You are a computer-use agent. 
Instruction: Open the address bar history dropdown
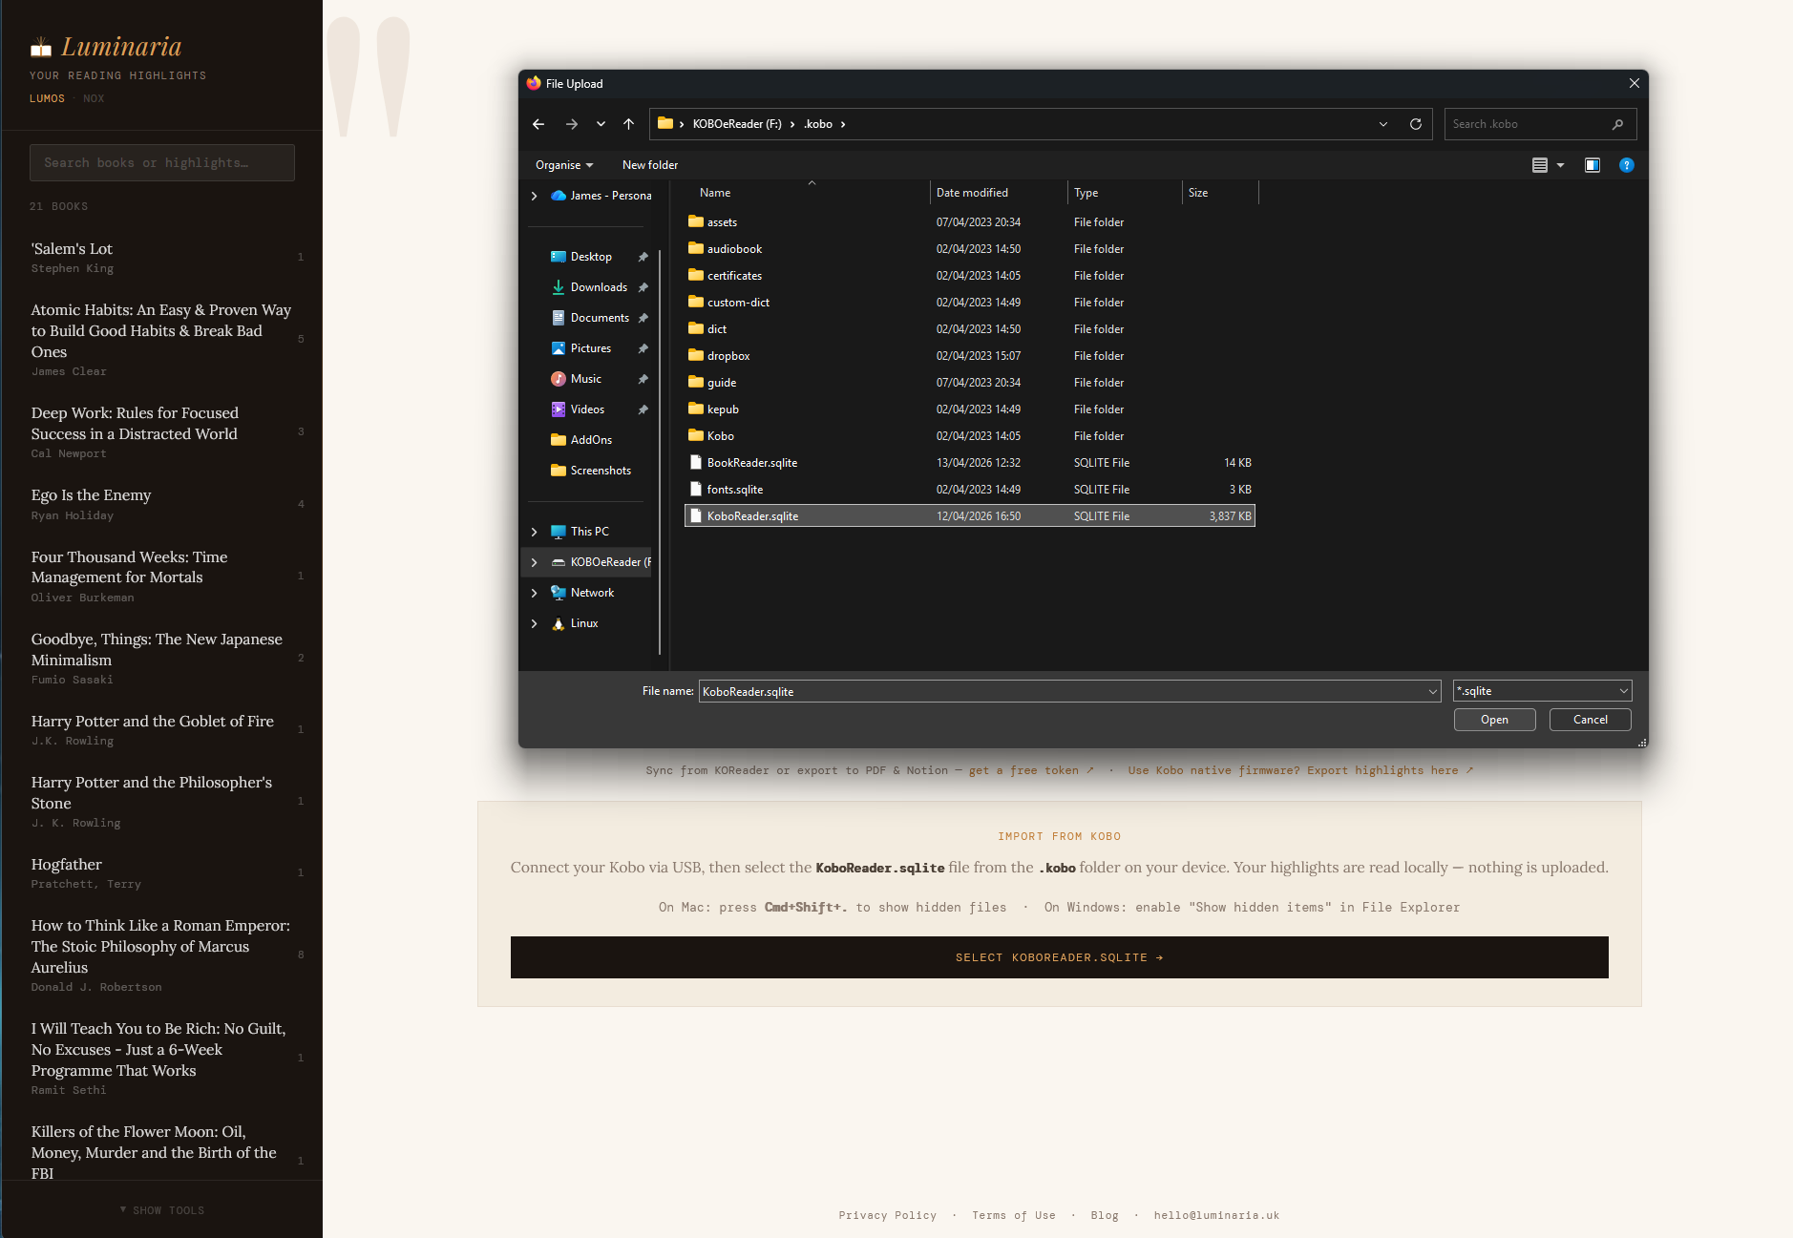click(x=1383, y=124)
